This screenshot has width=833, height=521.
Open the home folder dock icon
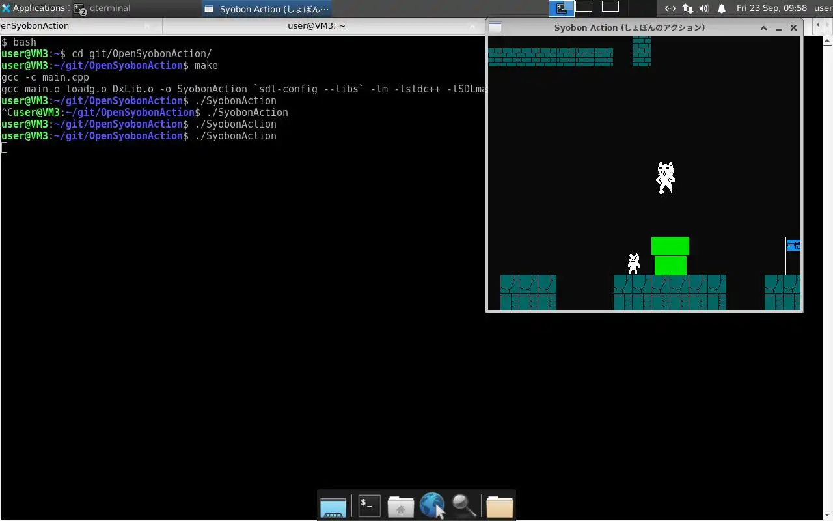(401, 506)
